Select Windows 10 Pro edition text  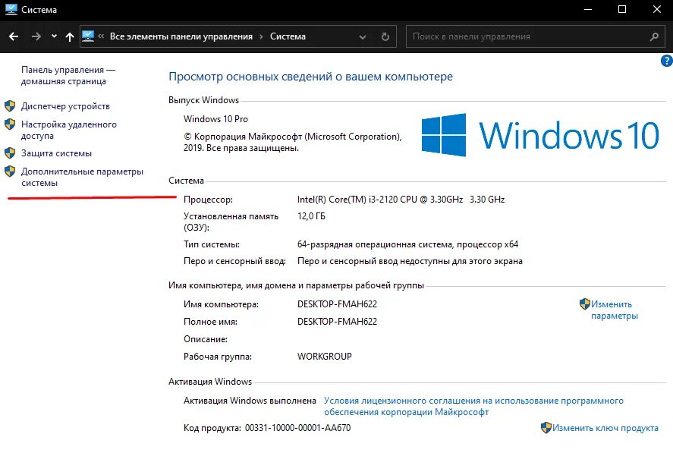tap(216, 119)
